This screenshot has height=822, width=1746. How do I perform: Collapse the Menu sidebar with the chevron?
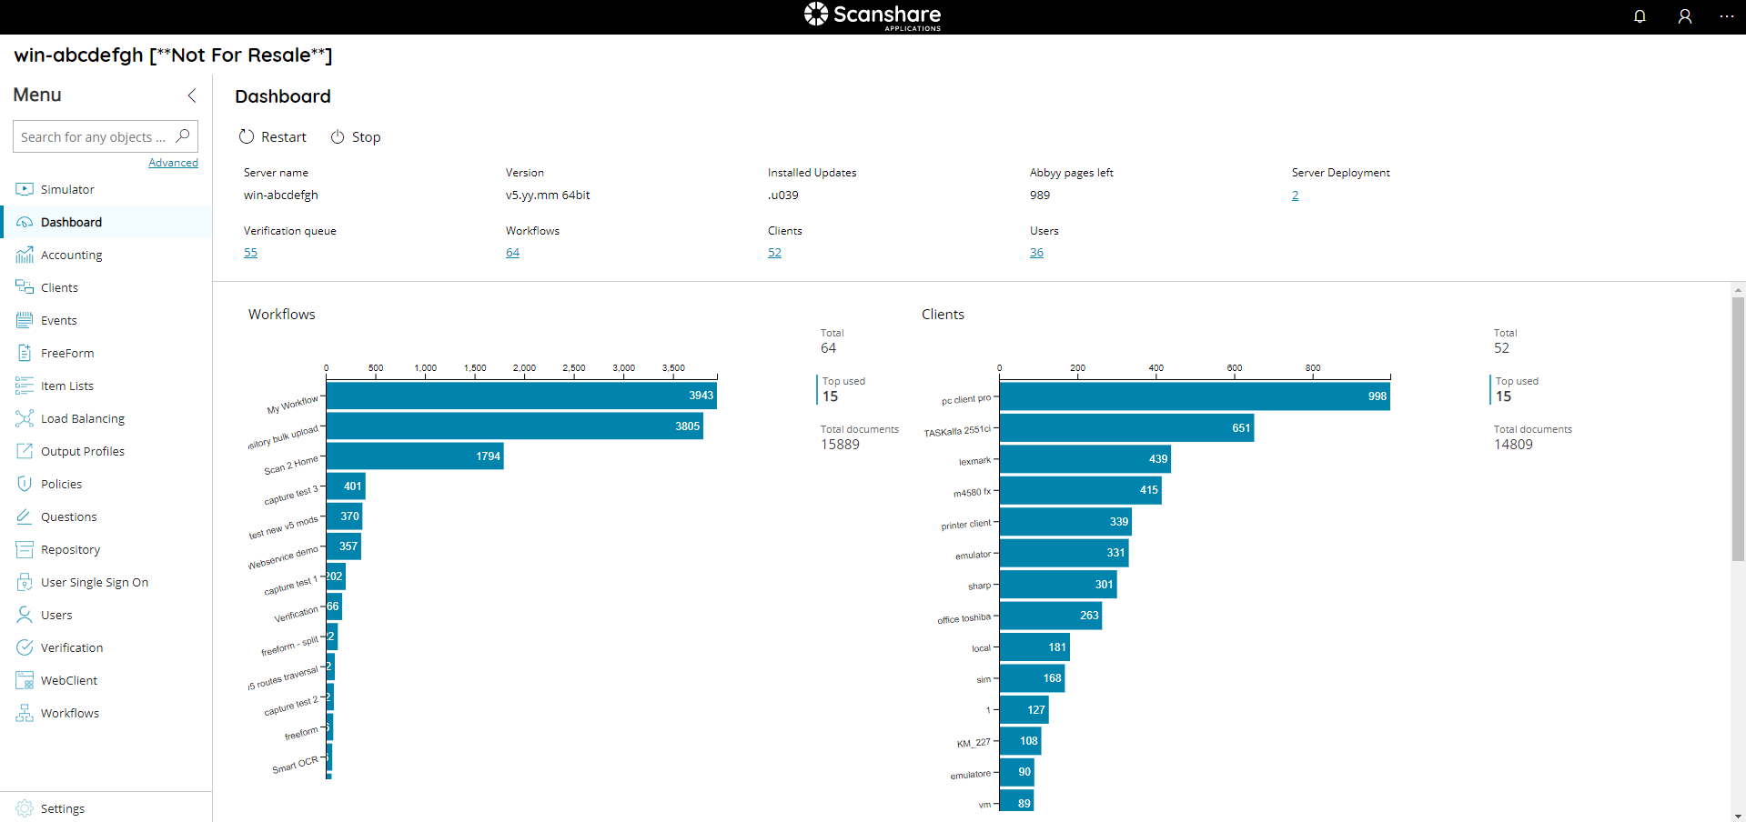192,95
